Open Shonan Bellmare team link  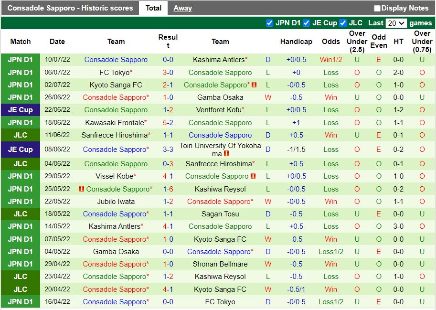220,264
